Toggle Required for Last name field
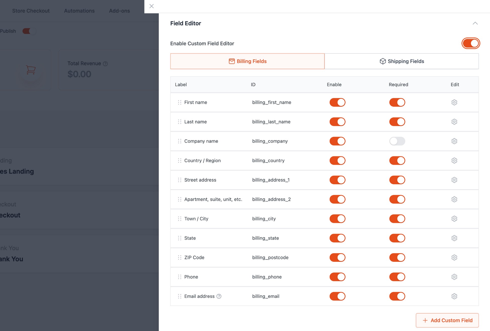This screenshot has height=331, width=490. point(397,122)
